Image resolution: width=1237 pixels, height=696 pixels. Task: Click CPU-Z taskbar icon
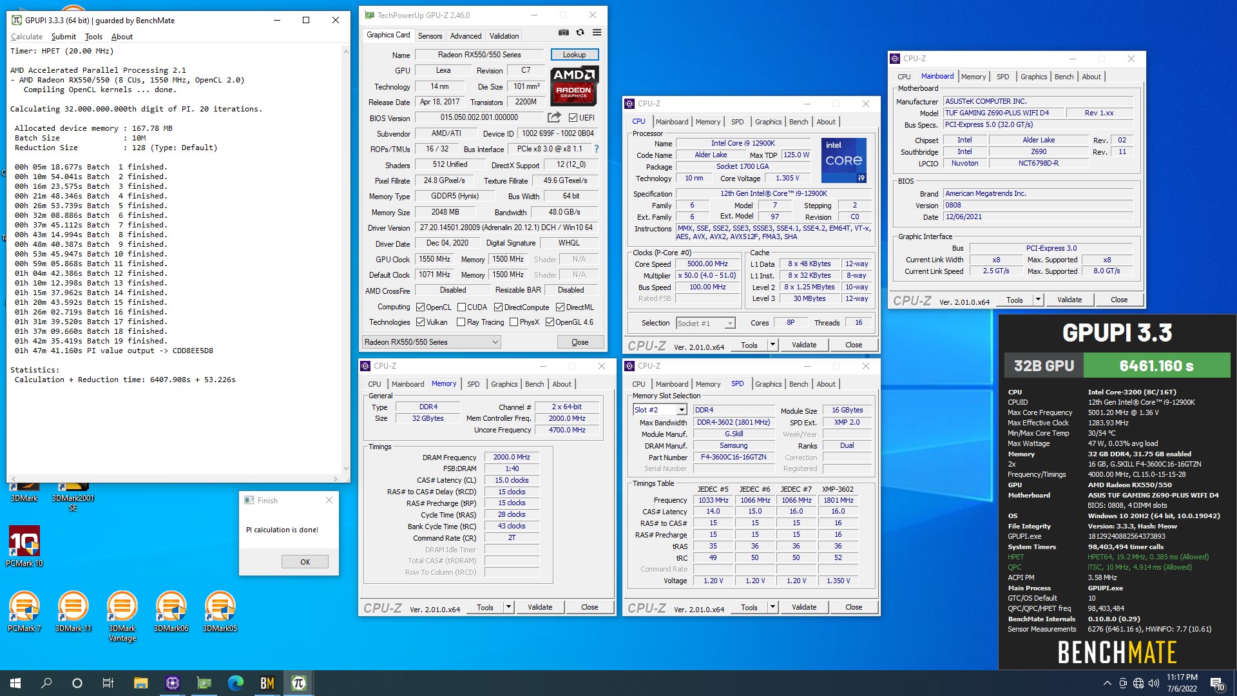coord(172,683)
